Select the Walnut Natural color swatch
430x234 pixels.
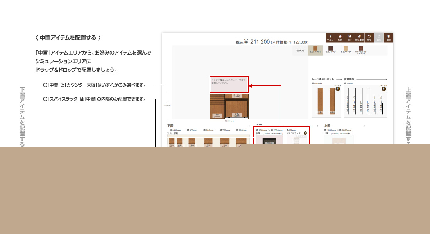click(361, 50)
